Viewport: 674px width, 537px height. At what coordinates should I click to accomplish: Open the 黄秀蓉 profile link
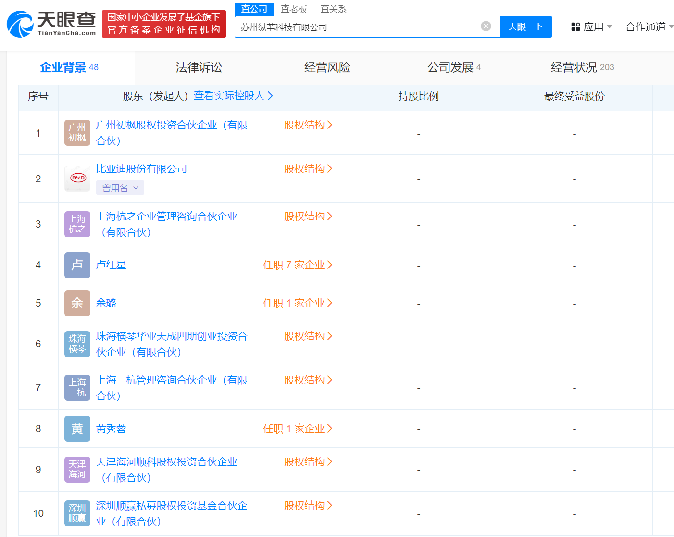pyautogui.click(x=111, y=429)
